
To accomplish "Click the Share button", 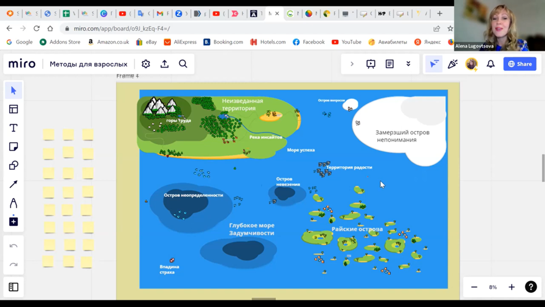I will tap(519, 64).
